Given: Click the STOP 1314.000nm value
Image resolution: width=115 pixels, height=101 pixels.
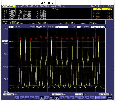Looking at the screenshot, I should 42,23.
